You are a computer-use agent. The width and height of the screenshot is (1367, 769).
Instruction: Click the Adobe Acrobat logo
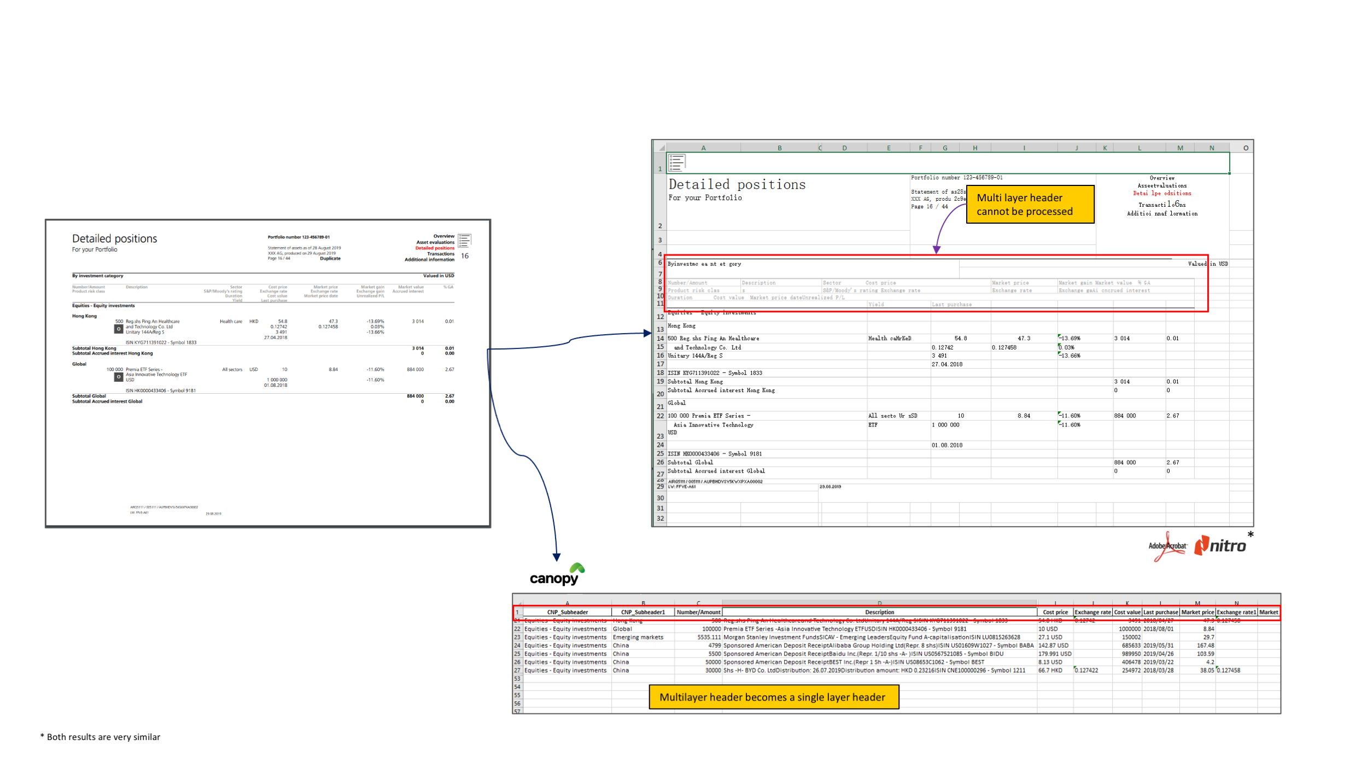[x=1167, y=546]
